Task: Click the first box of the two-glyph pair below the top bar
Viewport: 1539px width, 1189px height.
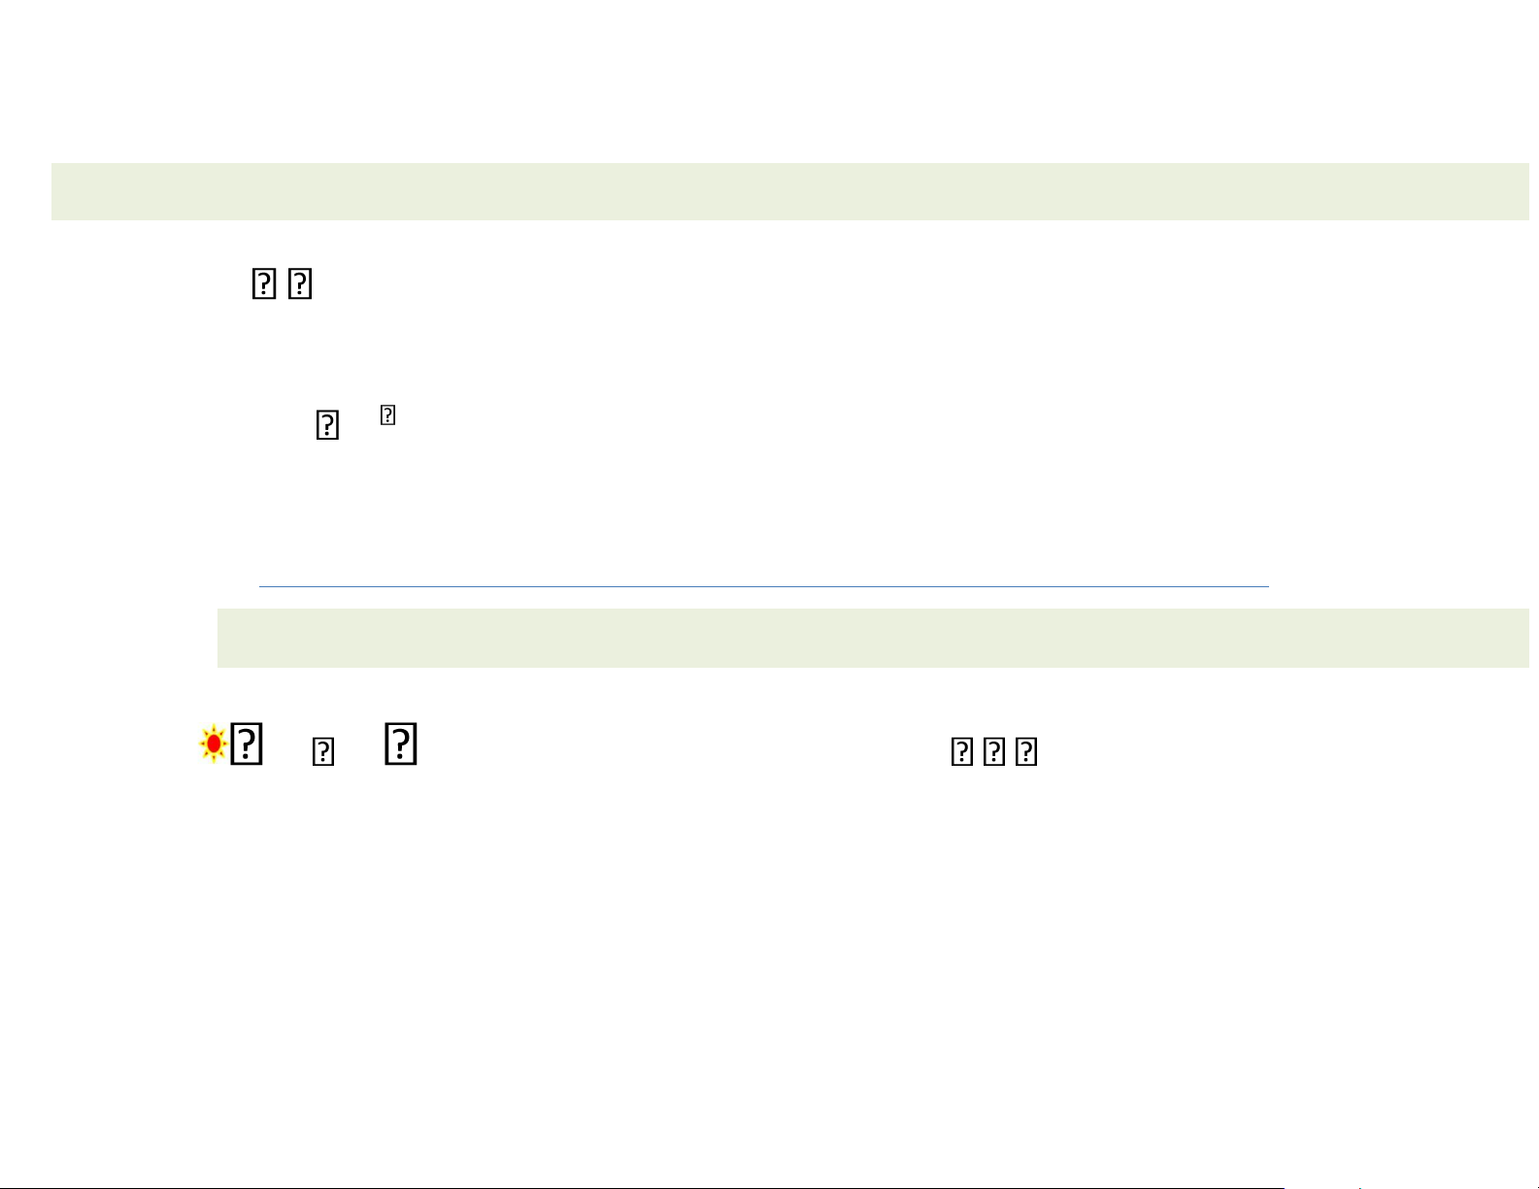Action: [x=264, y=284]
